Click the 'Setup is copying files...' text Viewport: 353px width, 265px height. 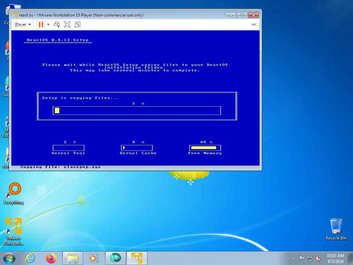80,98
